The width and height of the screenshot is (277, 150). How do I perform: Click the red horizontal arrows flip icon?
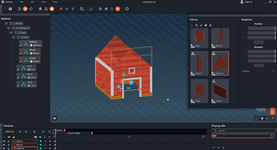(61, 9)
